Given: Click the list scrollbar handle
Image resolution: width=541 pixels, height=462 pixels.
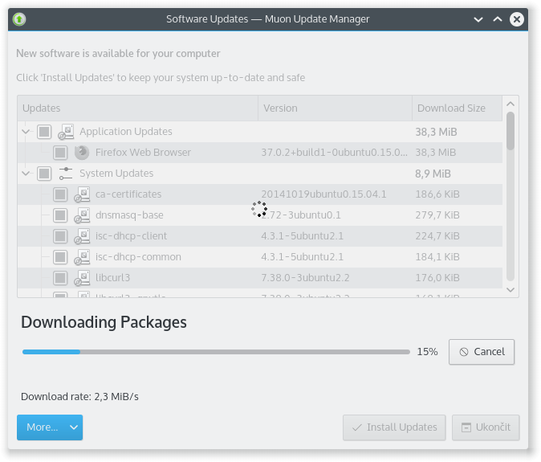Looking at the screenshot, I should pyautogui.click(x=510, y=131).
